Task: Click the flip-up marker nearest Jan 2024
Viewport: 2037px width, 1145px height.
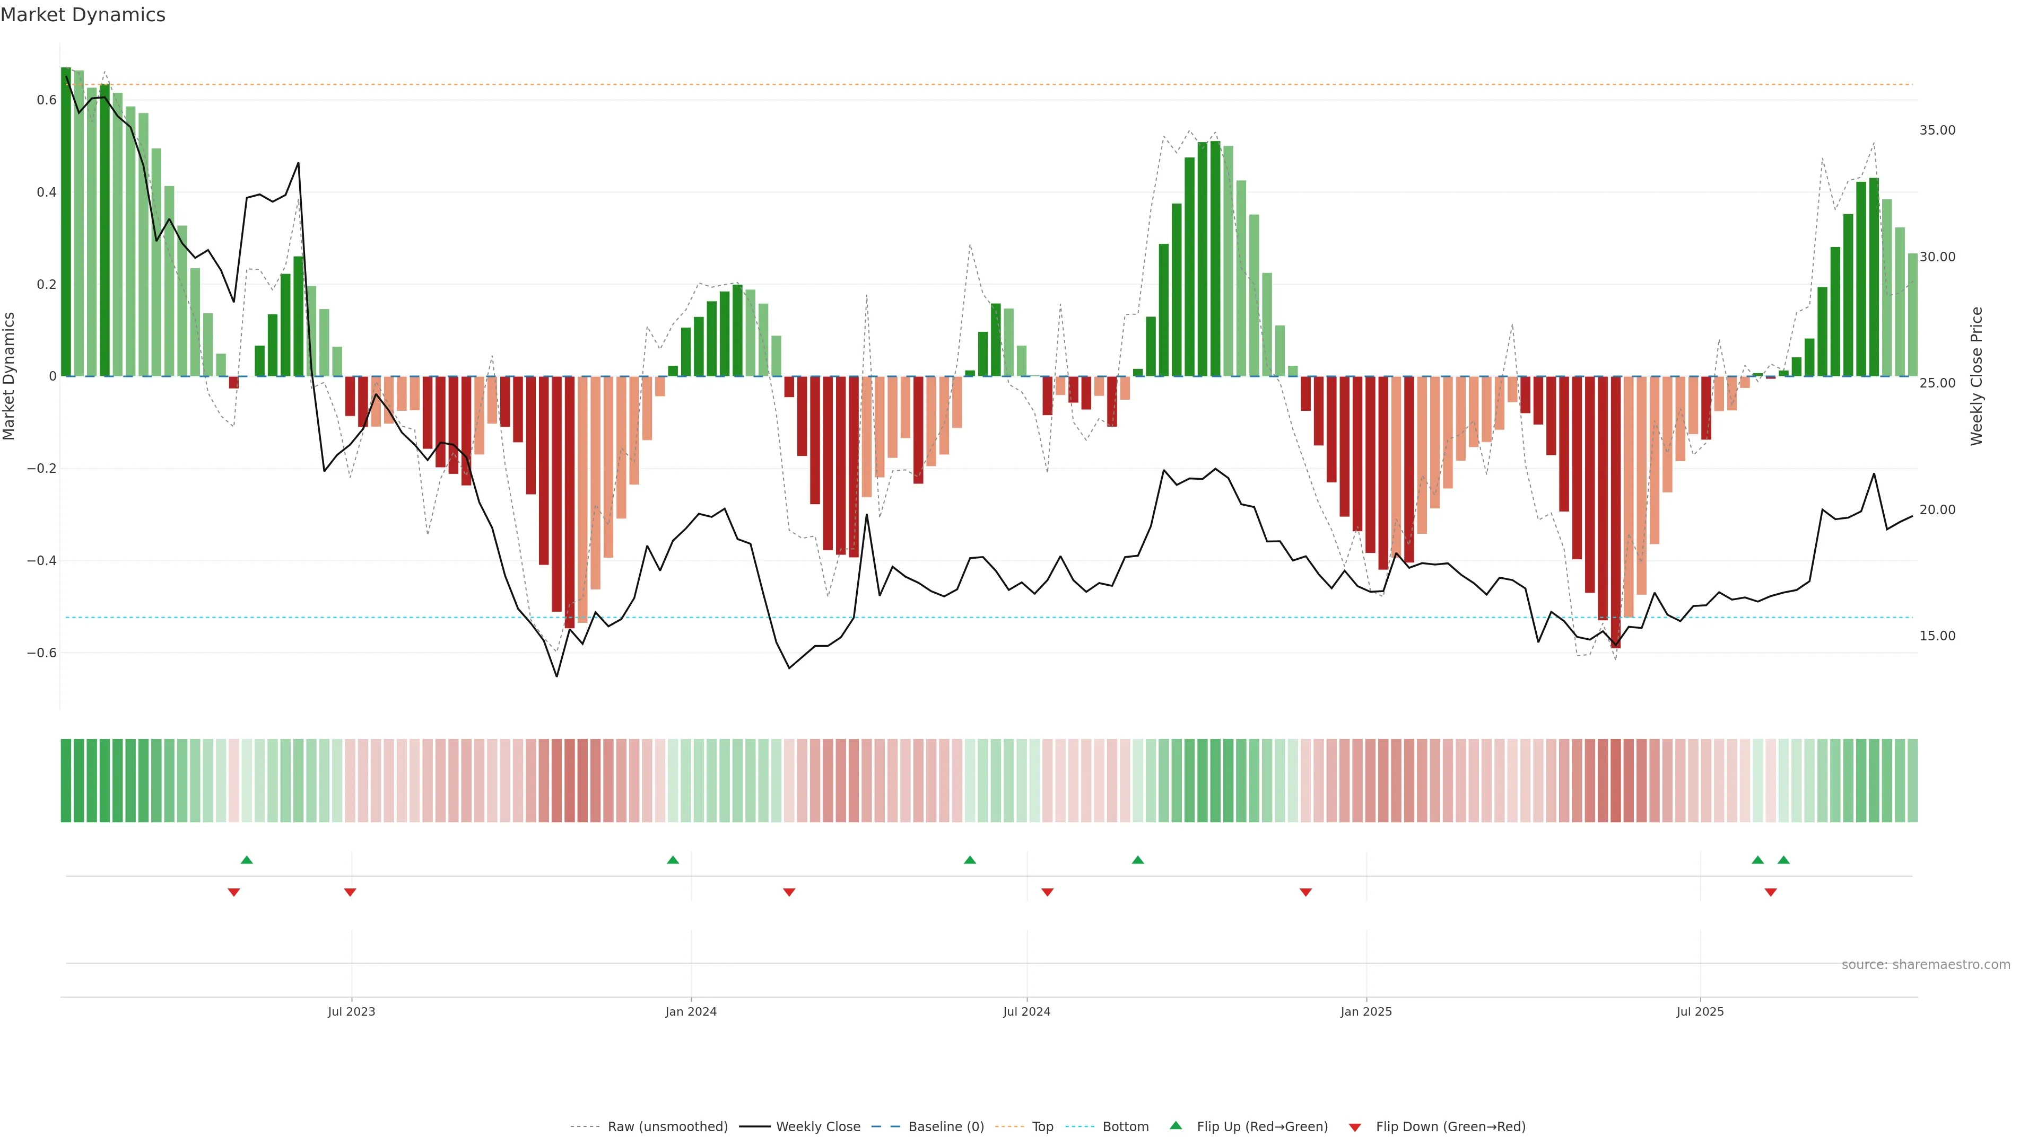Action: (x=673, y=860)
